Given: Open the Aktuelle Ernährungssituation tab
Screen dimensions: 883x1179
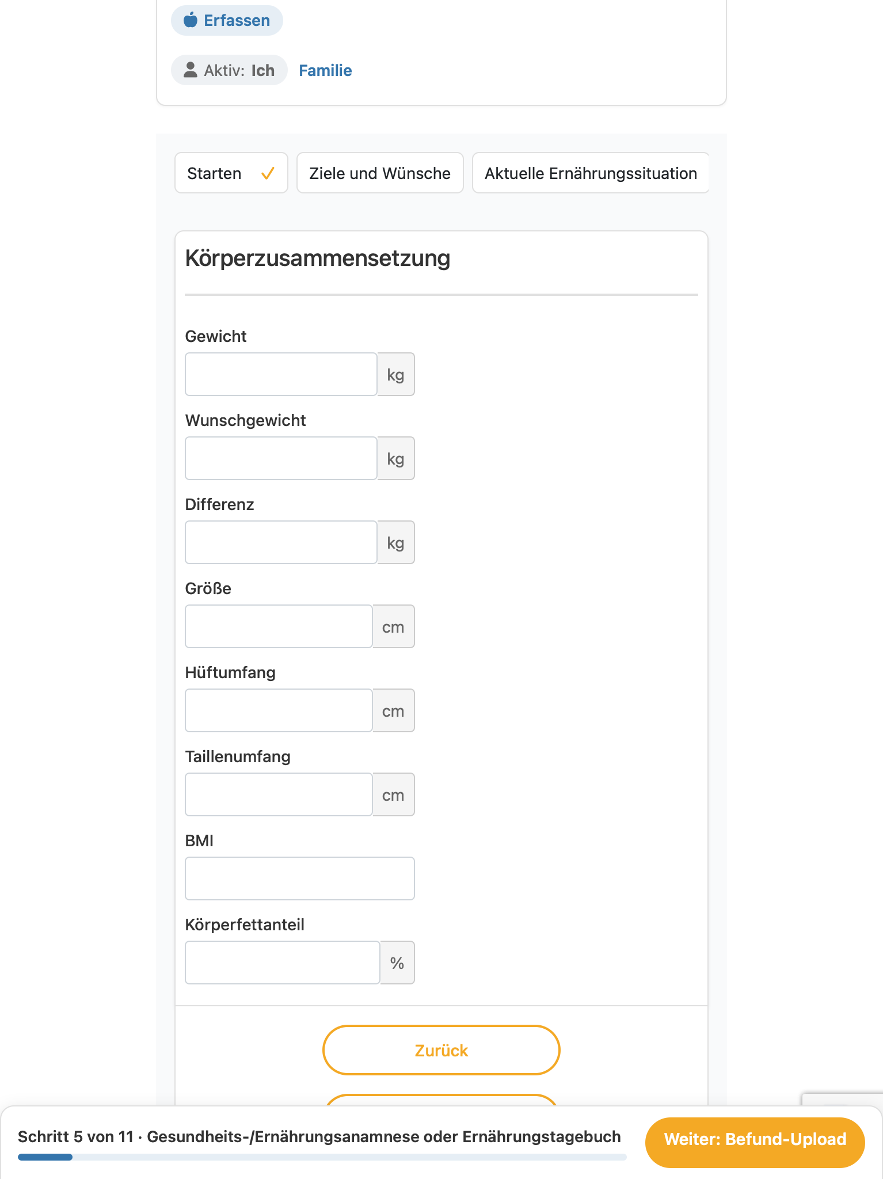Looking at the screenshot, I should pyautogui.click(x=591, y=173).
